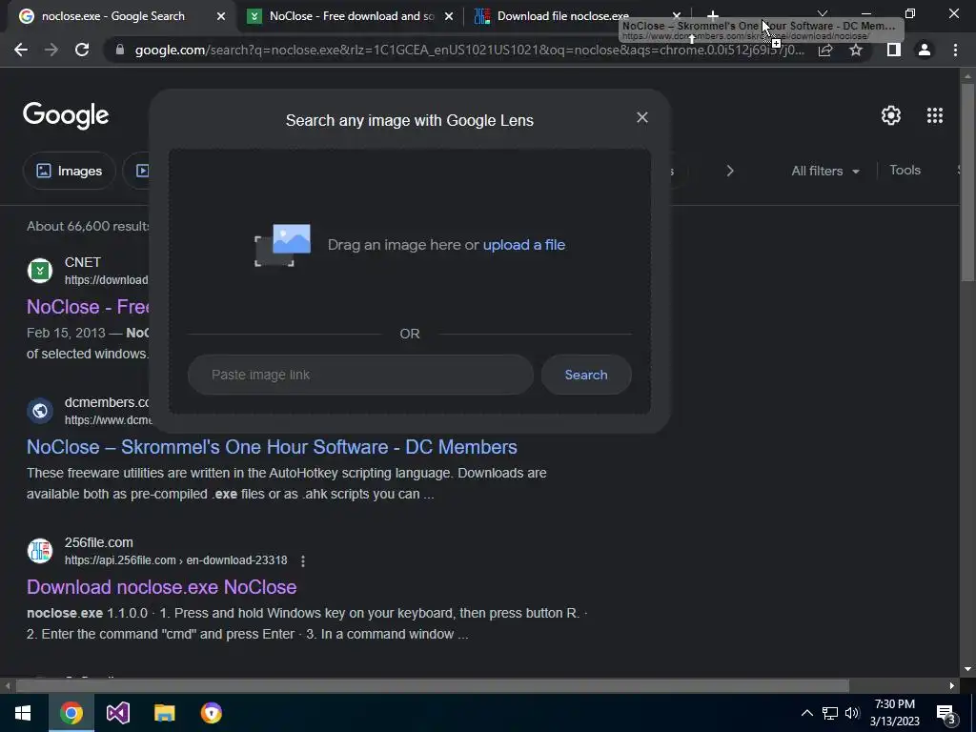Image resolution: width=976 pixels, height=732 pixels.
Task: Select the noclose.exe Google Search tab
Action: 113,16
